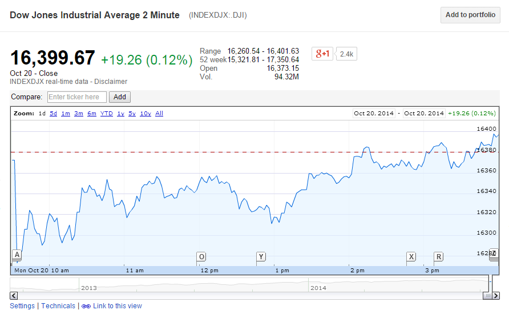
Task: Click the Add to portfolio button
Action: [470, 15]
